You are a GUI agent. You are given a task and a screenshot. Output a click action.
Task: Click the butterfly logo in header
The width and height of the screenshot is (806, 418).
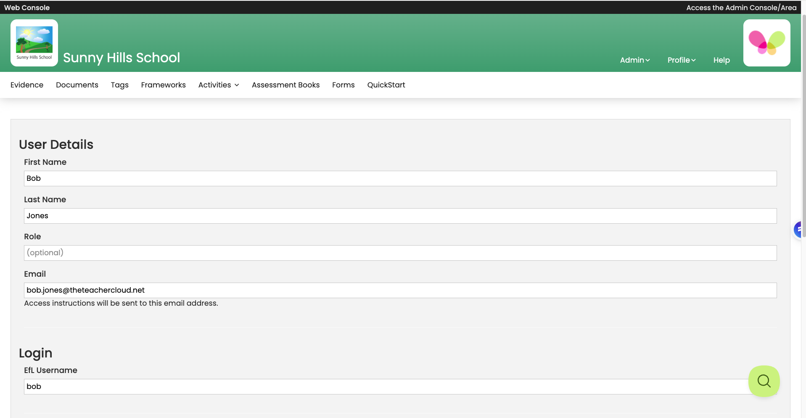[x=766, y=43]
